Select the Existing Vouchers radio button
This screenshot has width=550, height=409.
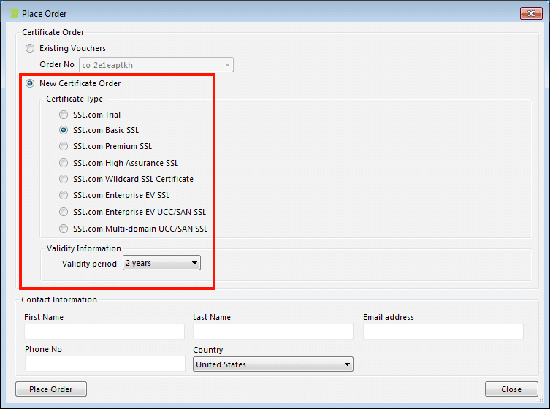pyautogui.click(x=30, y=48)
